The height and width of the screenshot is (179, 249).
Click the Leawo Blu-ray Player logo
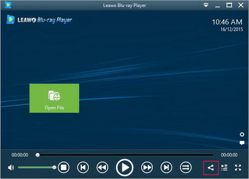[39, 20]
